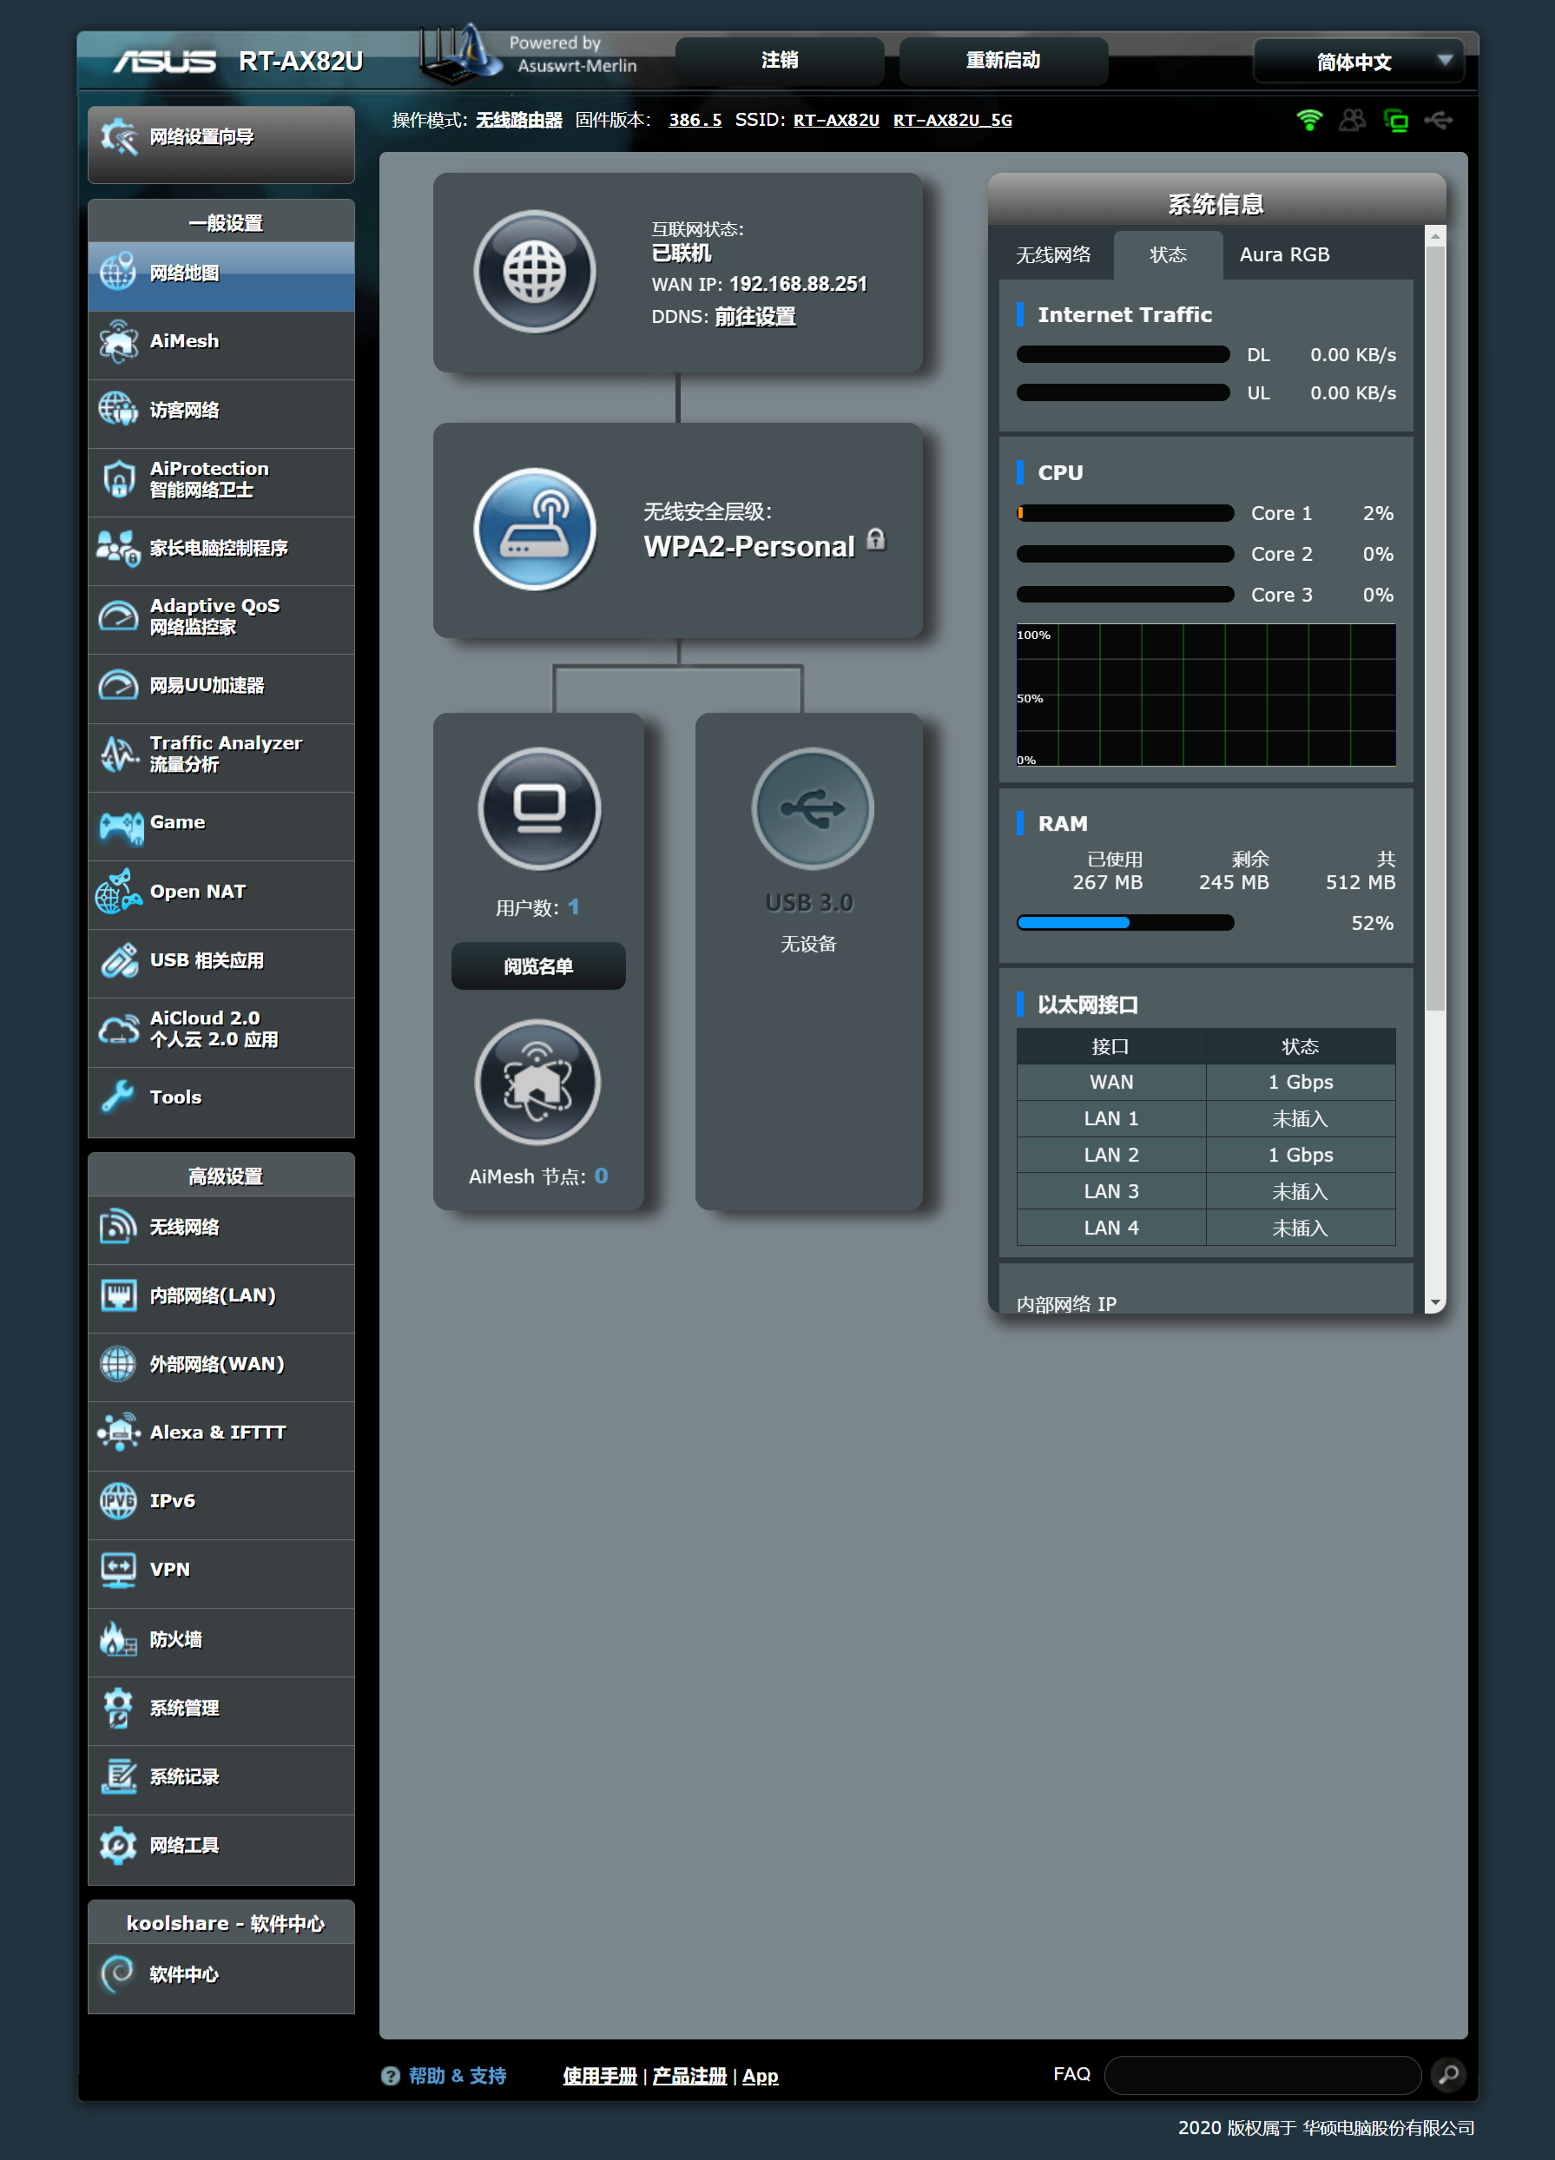Click the green Wi-Fi status icon
Viewport: 1555px width, 2160px height.
[1309, 120]
